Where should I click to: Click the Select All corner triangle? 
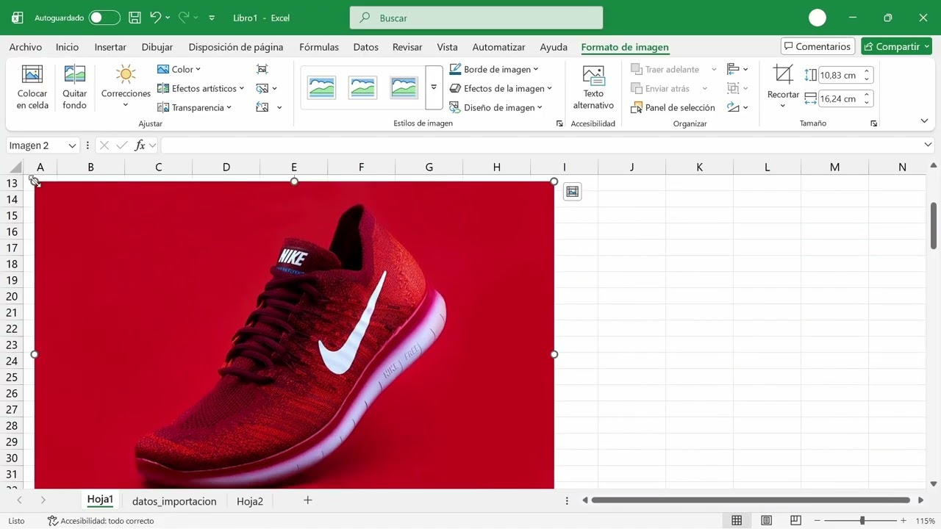15,168
